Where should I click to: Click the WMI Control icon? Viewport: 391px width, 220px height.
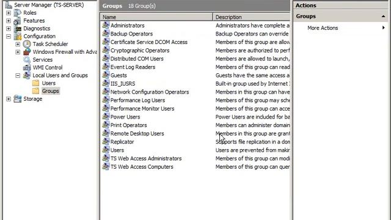click(27, 68)
